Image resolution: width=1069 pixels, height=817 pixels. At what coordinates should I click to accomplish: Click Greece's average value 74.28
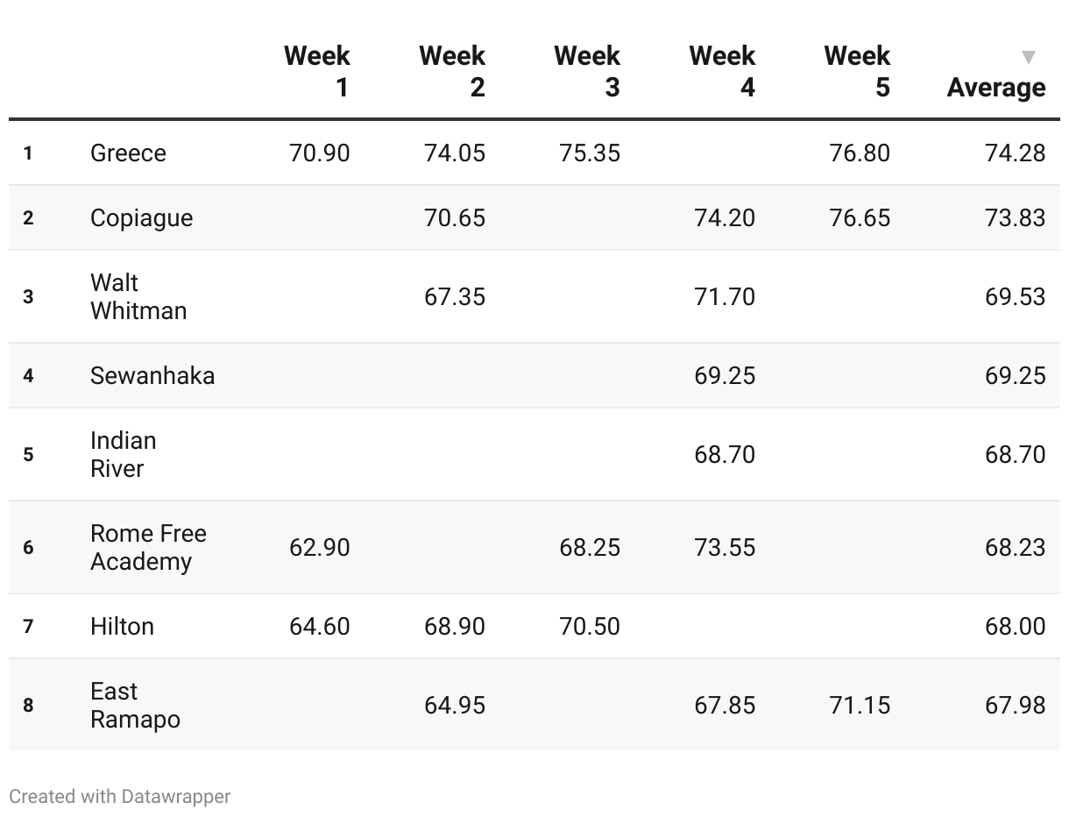pos(1016,153)
